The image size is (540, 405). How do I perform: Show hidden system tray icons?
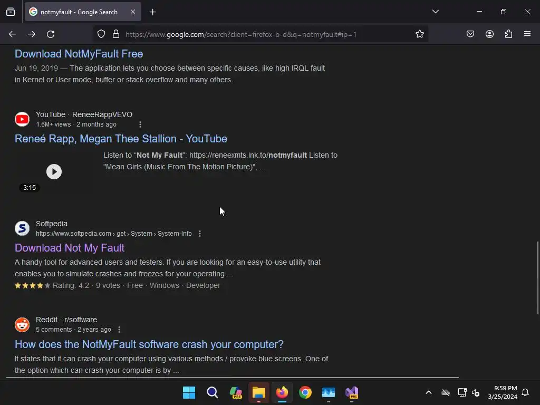pyautogui.click(x=428, y=392)
